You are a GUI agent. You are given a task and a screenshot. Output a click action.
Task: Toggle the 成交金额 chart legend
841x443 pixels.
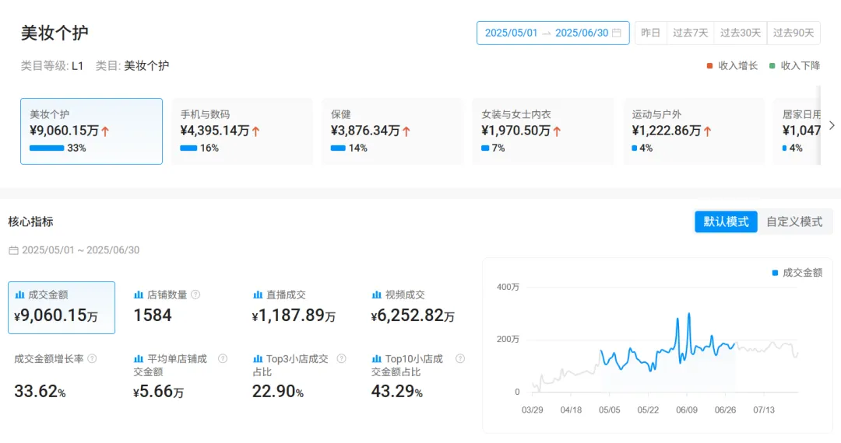click(x=797, y=273)
